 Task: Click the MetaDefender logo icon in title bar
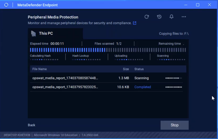click(x=6, y=5)
